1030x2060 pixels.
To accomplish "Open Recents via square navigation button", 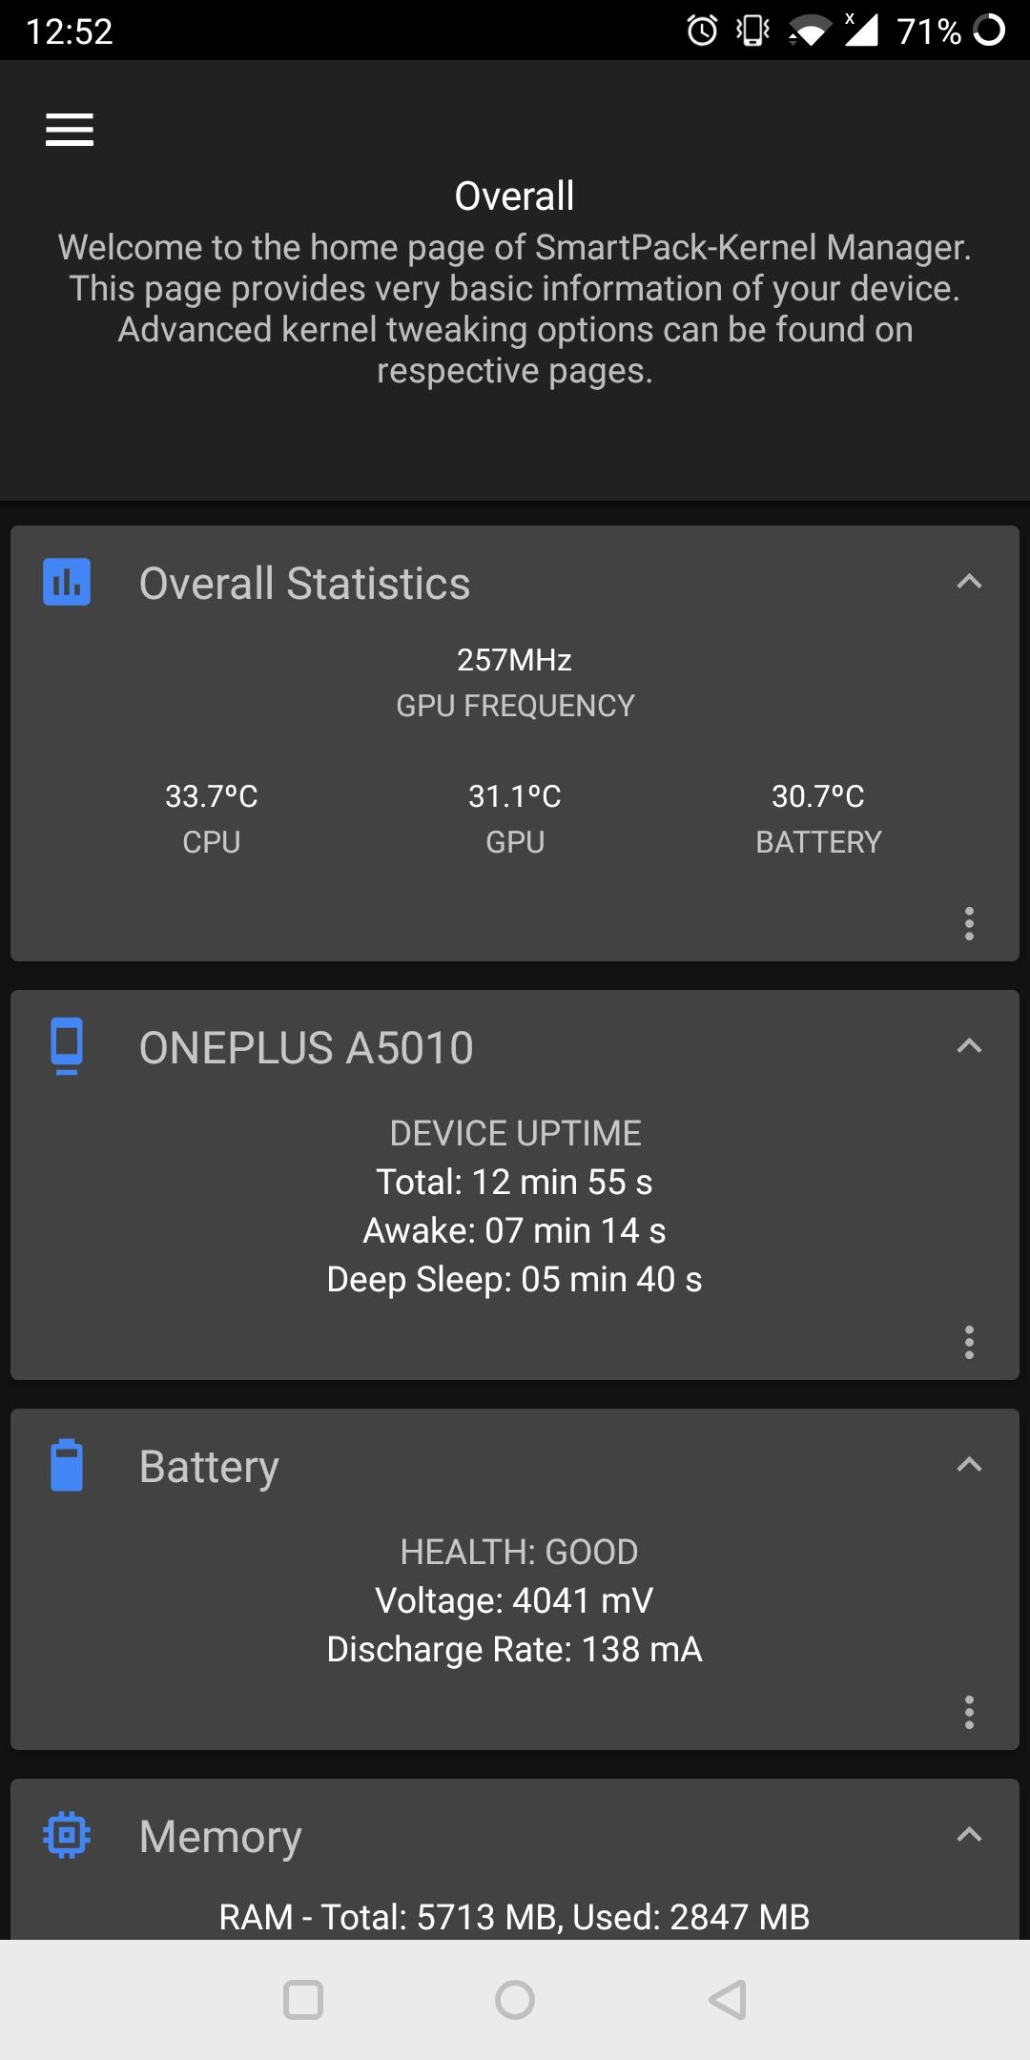I will [303, 2000].
